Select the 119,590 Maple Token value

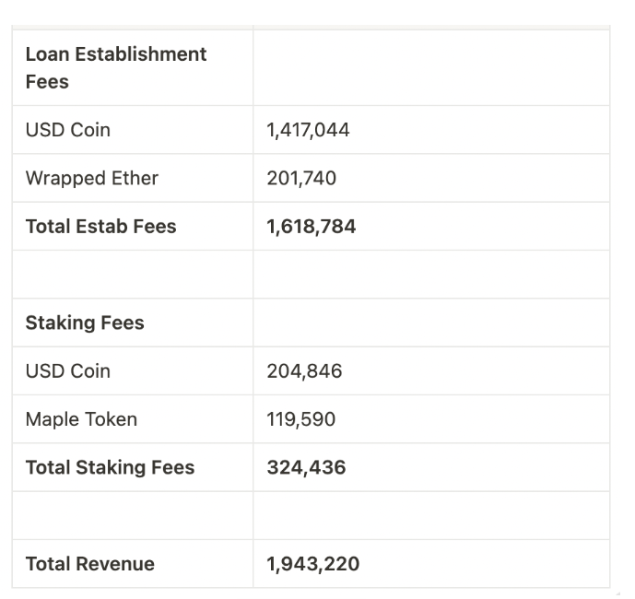(x=300, y=419)
